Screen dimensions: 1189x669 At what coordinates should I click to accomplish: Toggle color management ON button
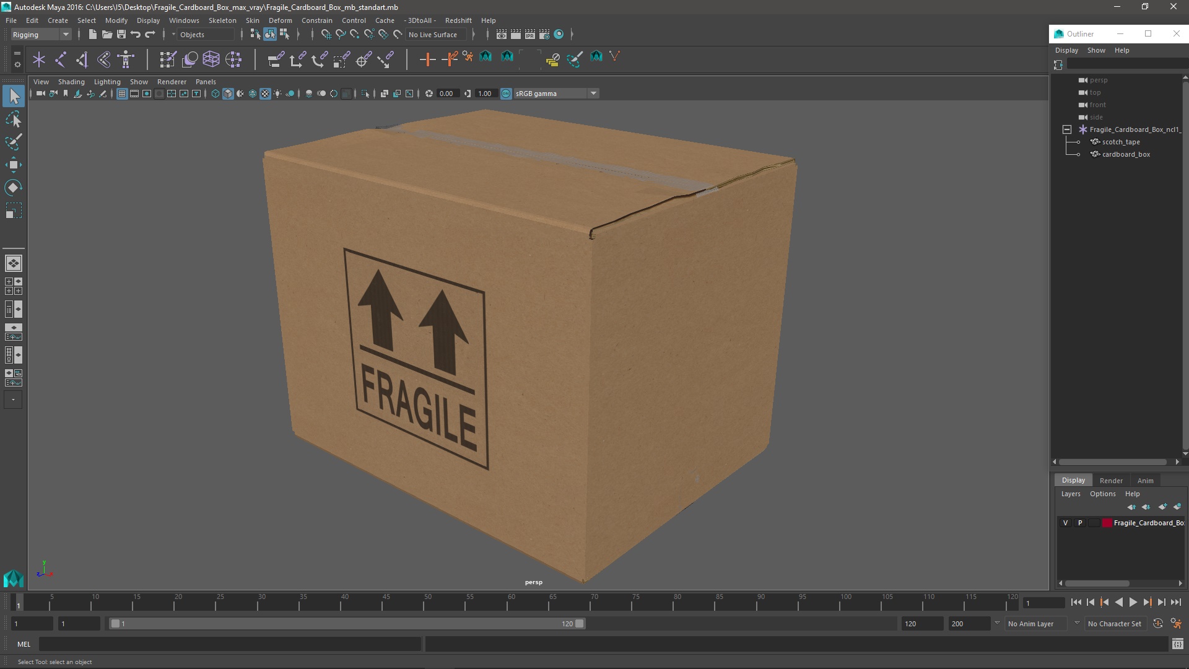pos(506,94)
